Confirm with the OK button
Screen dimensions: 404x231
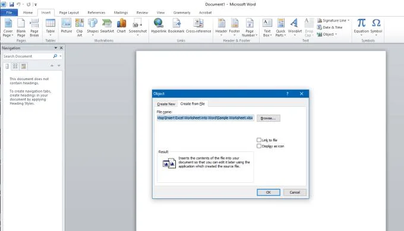click(x=268, y=192)
